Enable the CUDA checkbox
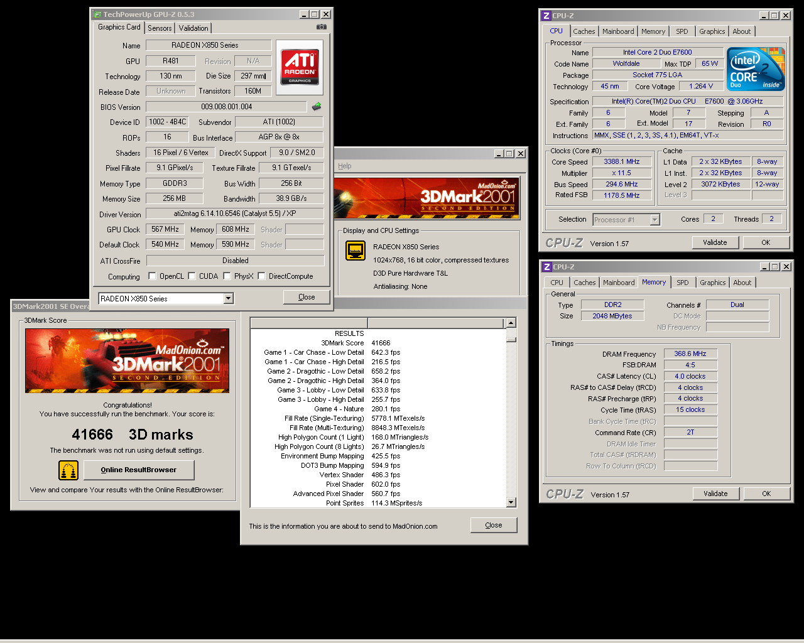Screen dimensions: 804x643 tap(192, 276)
